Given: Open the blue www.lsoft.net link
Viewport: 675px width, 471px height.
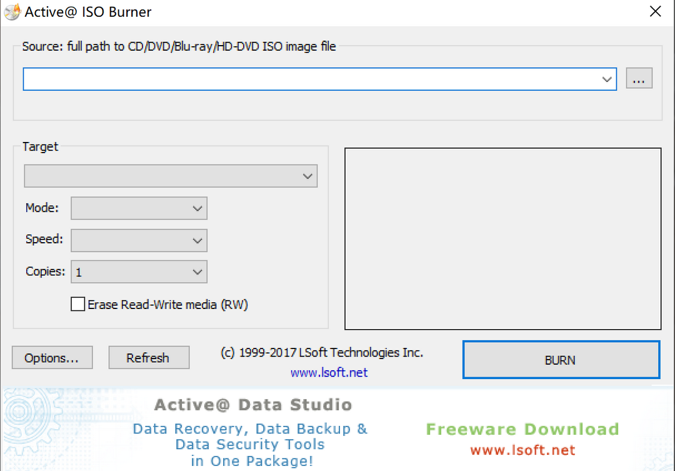Looking at the screenshot, I should pyautogui.click(x=329, y=372).
